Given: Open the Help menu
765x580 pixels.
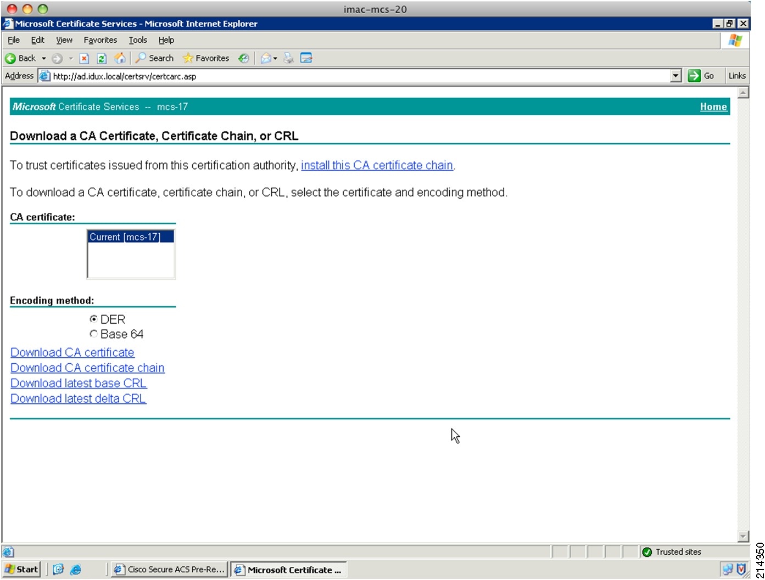Looking at the screenshot, I should click(166, 40).
